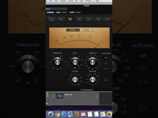The image size is (158, 118).
Task: Open the Maps app in Dock
Action: [103, 114]
